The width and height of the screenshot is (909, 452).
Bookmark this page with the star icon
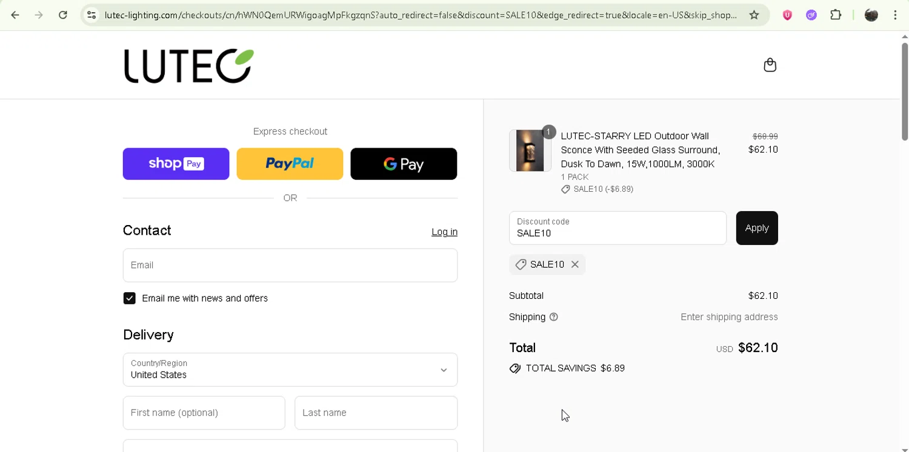tap(754, 15)
